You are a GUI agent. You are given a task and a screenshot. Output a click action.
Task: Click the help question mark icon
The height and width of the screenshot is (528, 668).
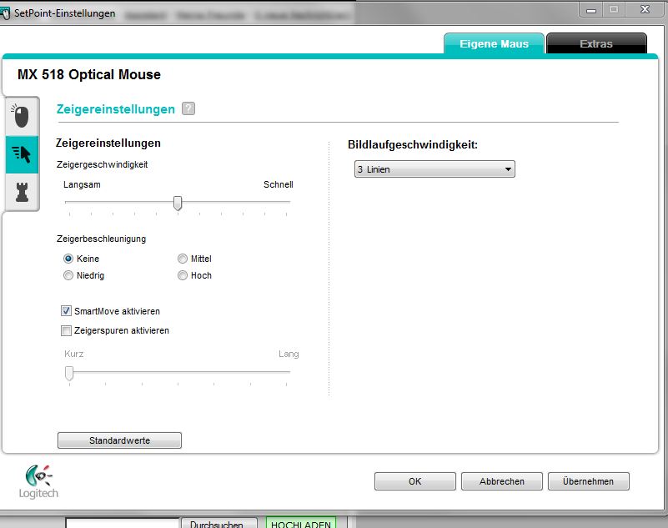[x=188, y=108]
